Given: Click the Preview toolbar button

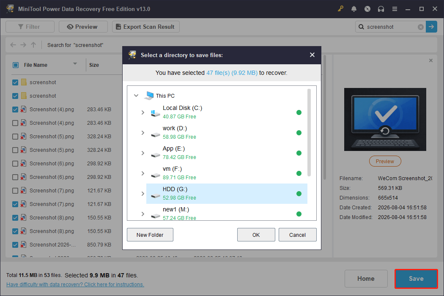Looking at the screenshot, I should pyautogui.click(x=83, y=27).
